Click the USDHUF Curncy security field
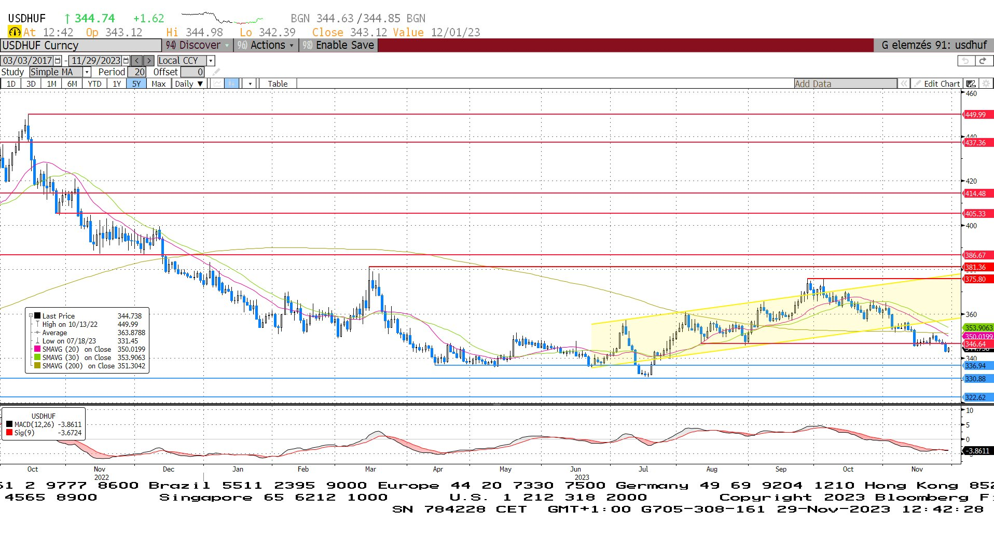The height and width of the screenshot is (538, 994). click(x=81, y=45)
